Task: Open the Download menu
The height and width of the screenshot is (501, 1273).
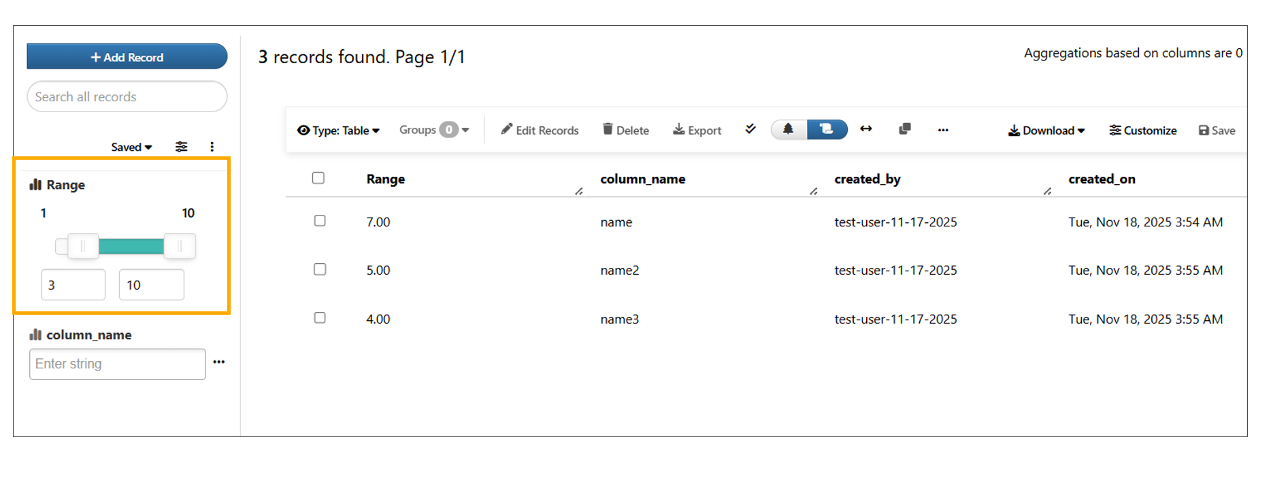Action: 1046,131
